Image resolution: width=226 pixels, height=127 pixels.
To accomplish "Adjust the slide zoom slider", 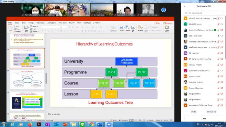I will click(x=154, y=120).
